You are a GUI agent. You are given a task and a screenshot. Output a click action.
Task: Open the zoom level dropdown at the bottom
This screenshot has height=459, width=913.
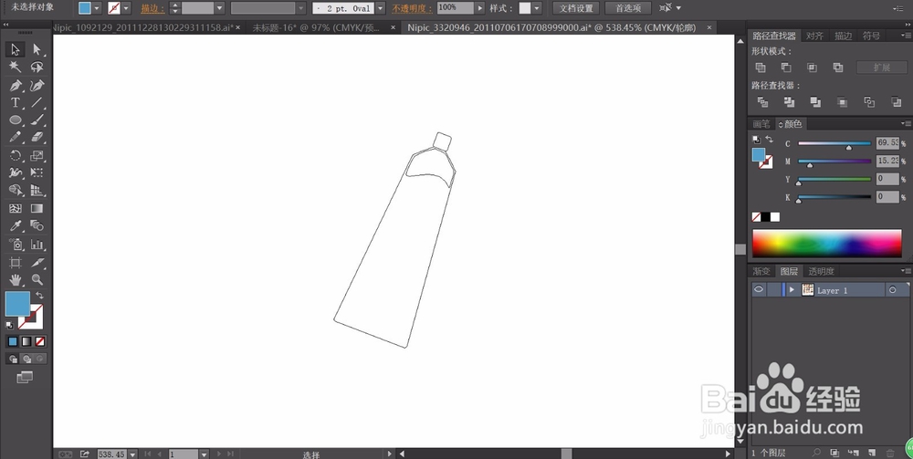tap(132, 454)
